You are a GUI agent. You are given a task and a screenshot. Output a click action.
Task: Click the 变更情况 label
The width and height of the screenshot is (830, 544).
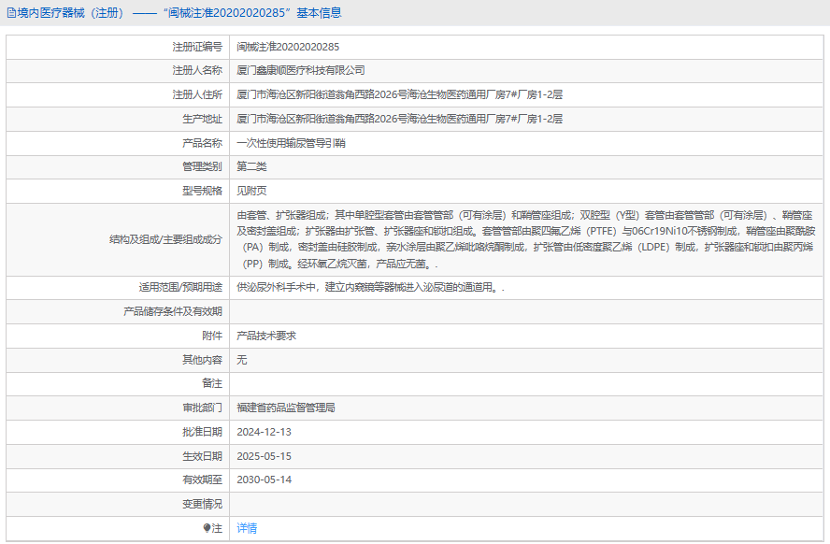click(x=202, y=505)
